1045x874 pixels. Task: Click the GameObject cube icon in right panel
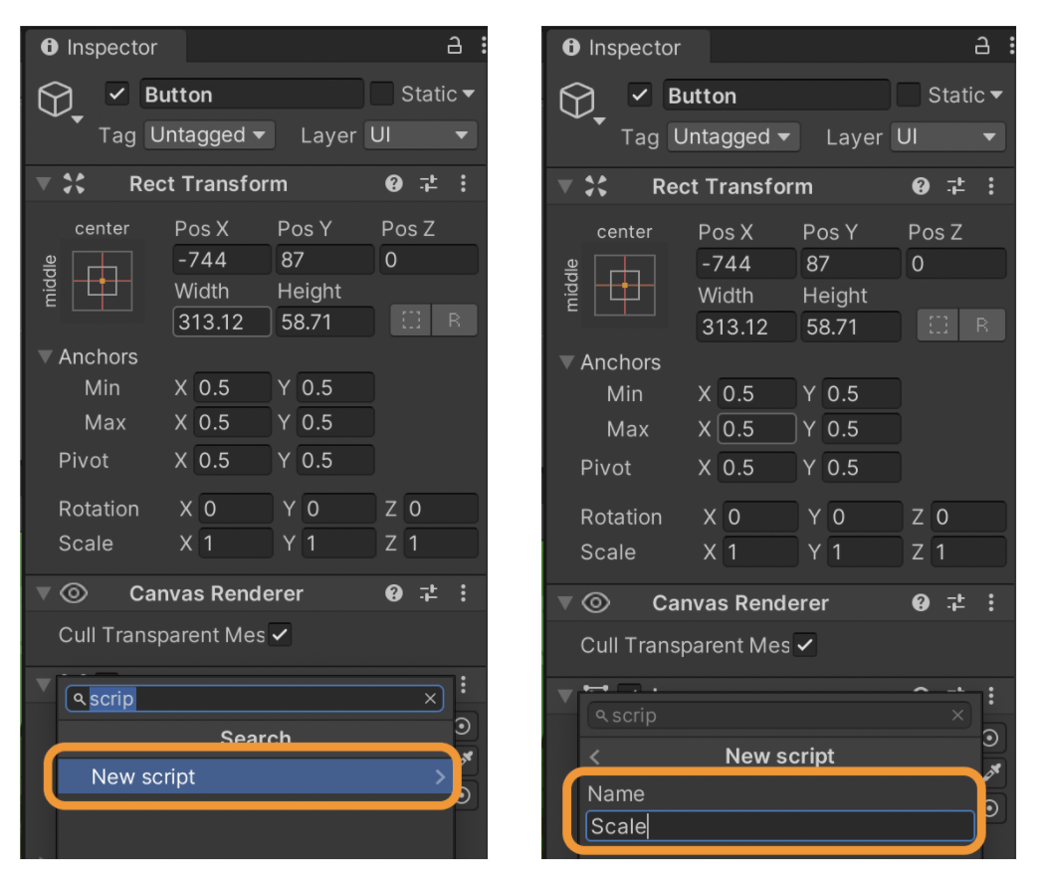point(576,101)
